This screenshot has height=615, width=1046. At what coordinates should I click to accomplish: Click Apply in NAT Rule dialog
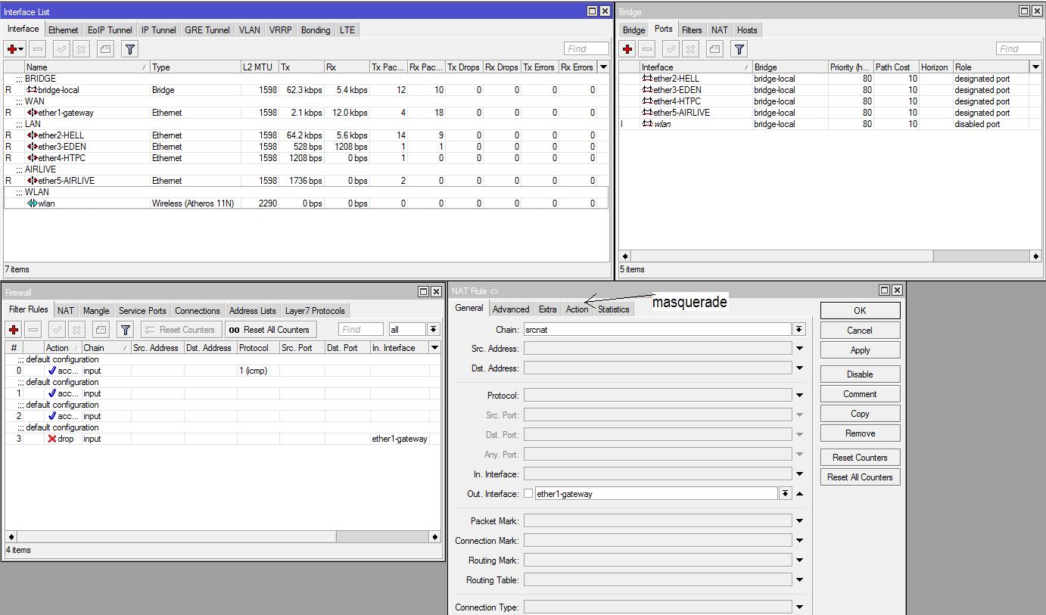pos(860,350)
